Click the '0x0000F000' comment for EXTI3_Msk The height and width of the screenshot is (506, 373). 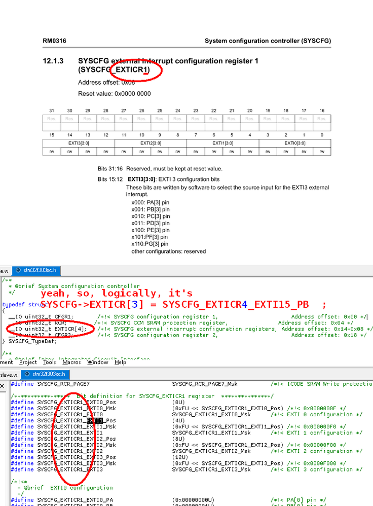pyautogui.click(x=316, y=463)
